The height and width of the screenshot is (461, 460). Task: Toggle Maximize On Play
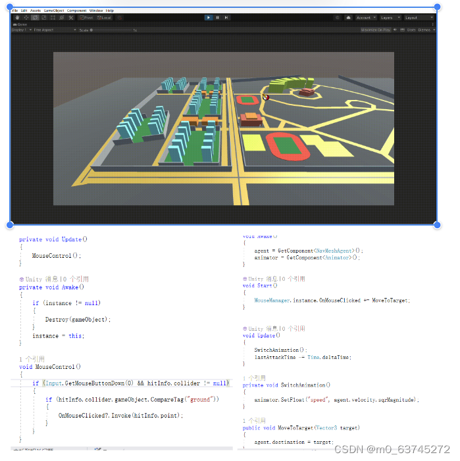(376, 30)
